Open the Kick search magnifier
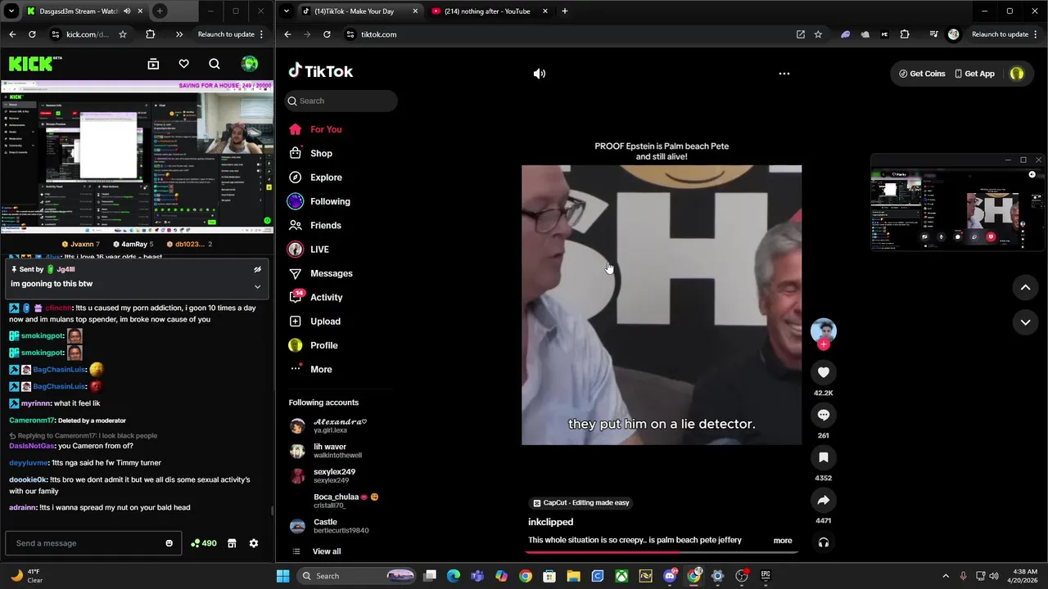The height and width of the screenshot is (589, 1048). (215, 64)
